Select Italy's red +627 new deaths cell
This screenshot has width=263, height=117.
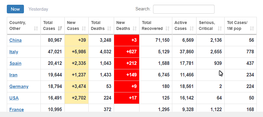click(x=127, y=52)
